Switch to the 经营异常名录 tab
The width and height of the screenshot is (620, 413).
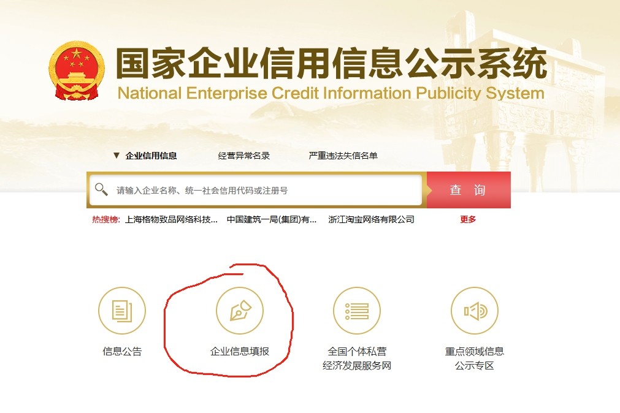(244, 156)
